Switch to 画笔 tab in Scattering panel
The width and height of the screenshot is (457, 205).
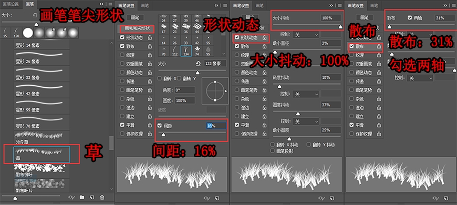(375, 6)
